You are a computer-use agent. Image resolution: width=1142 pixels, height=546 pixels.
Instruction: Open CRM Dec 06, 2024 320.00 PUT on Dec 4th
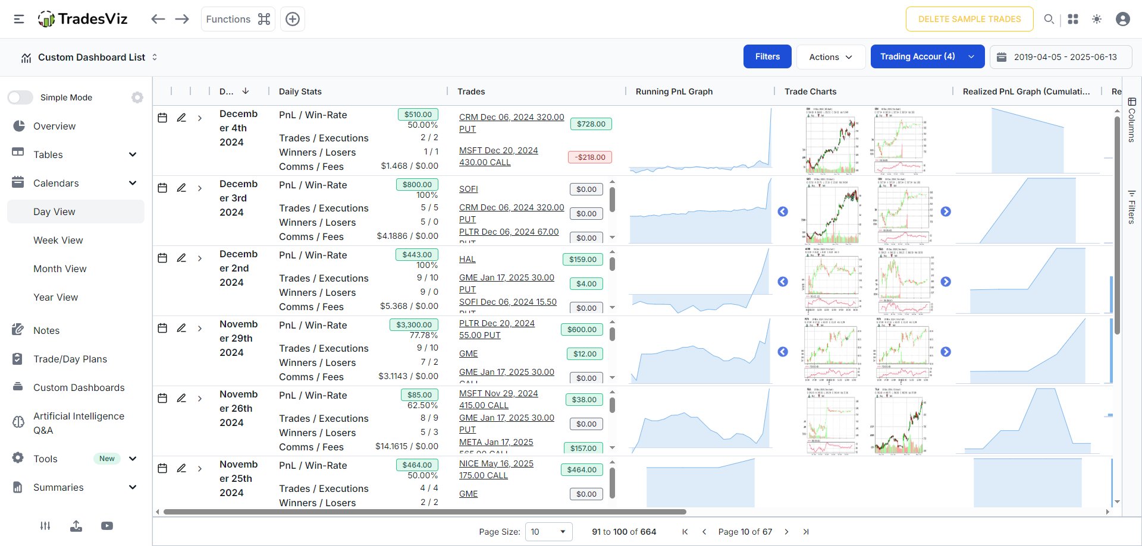click(x=512, y=123)
